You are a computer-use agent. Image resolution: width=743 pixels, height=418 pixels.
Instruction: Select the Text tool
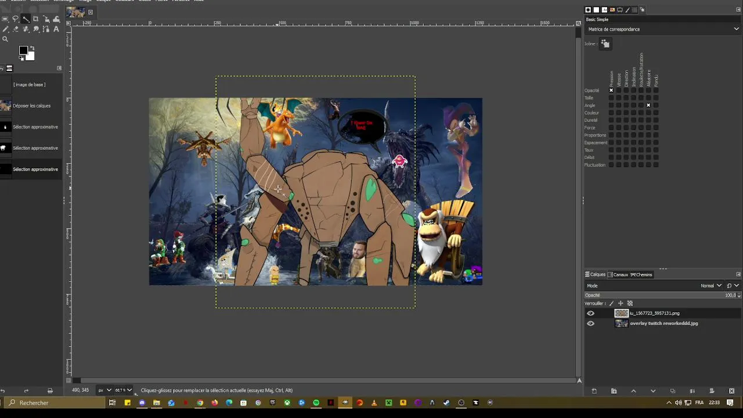(56, 29)
